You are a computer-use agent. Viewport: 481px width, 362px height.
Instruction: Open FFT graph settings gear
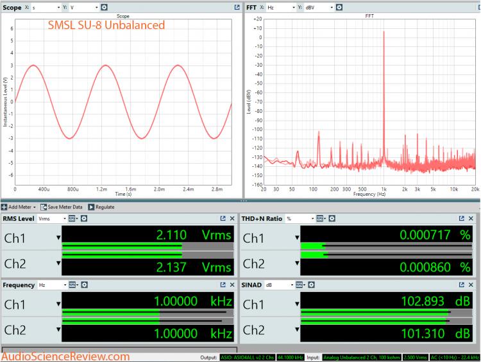point(339,7)
